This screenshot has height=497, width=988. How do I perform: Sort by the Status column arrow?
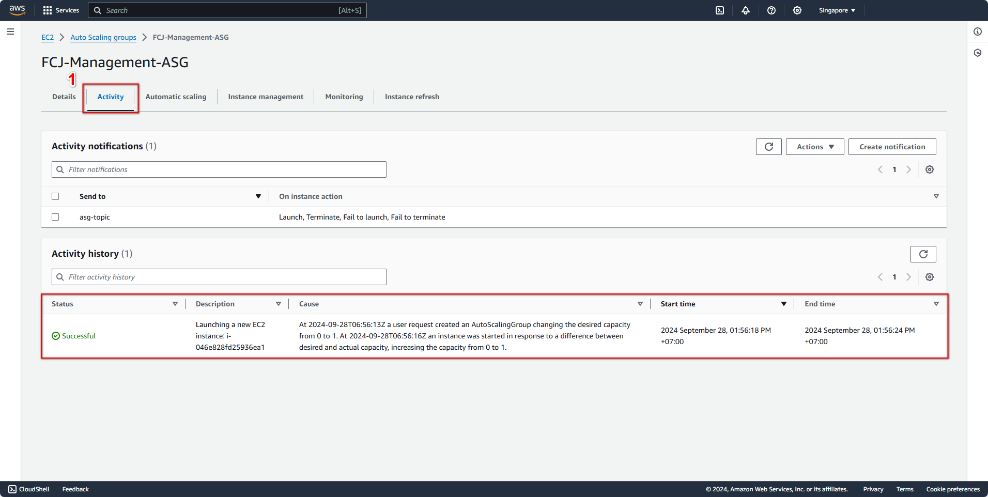(x=175, y=304)
